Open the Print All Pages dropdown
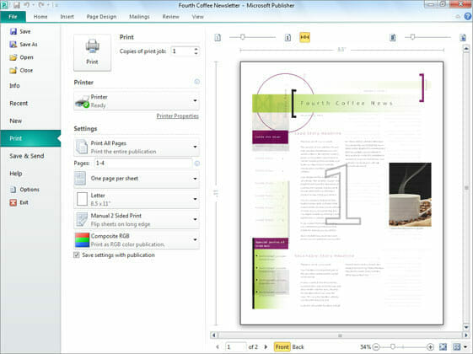This screenshot has height=354, width=473. (x=137, y=147)
